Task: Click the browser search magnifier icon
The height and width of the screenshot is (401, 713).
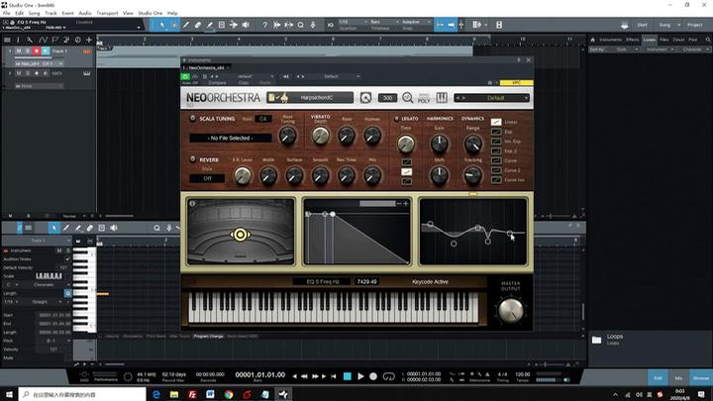Action: (x=707, y=40)
